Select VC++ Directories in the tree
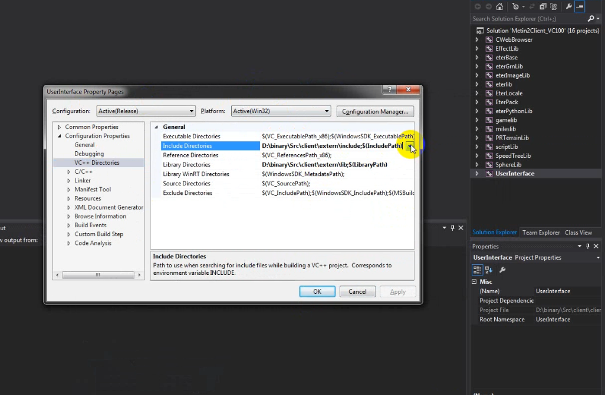The image size is (605, 395). click(x=97, y=162)
